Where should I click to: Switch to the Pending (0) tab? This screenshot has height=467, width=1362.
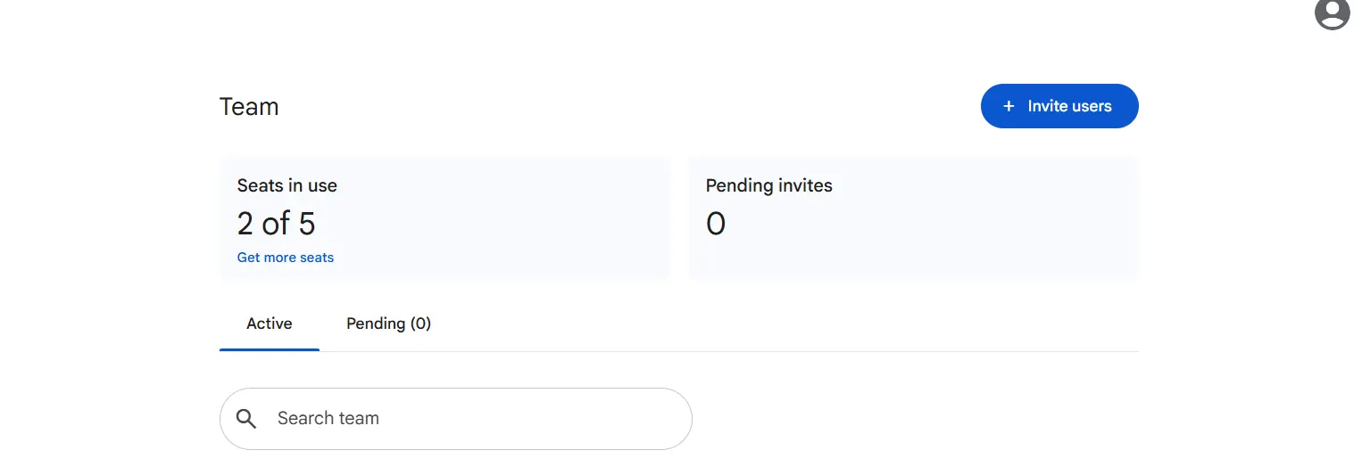pyautogui.click(x=388, y=324)
